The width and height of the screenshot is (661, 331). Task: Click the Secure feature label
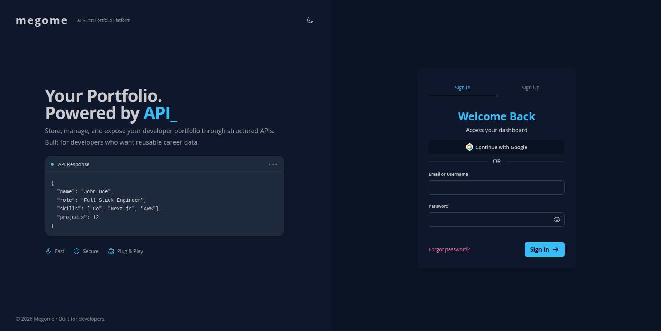(91, 251)
